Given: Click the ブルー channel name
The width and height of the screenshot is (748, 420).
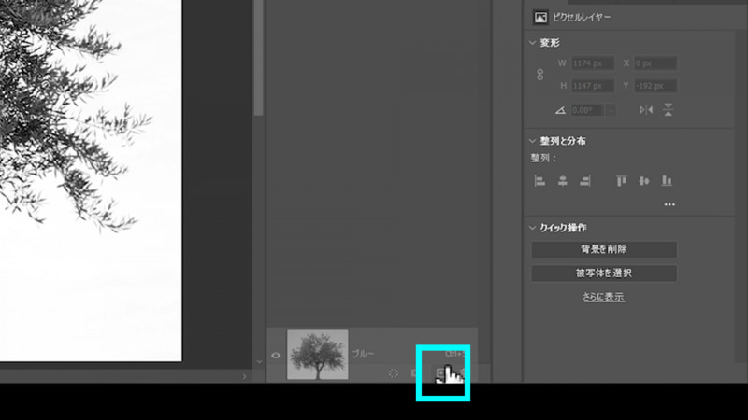Looking at the screenshot, I should click(363, 354).
